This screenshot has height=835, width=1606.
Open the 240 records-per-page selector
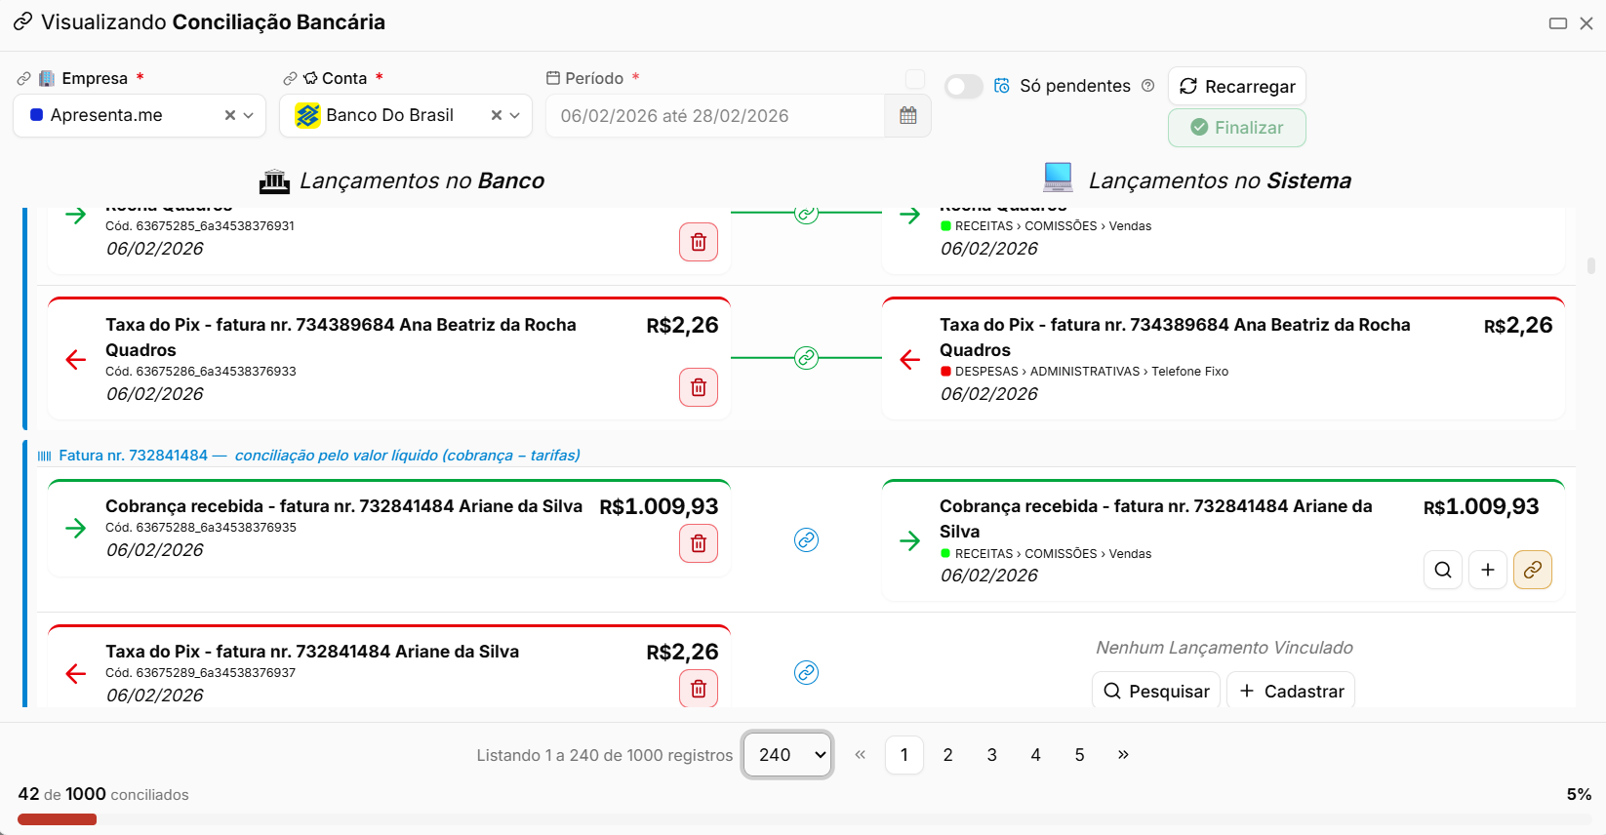[x=787, y=755]
